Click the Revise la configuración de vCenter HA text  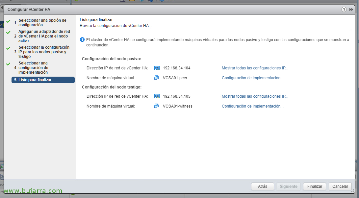tap(115, 26)
